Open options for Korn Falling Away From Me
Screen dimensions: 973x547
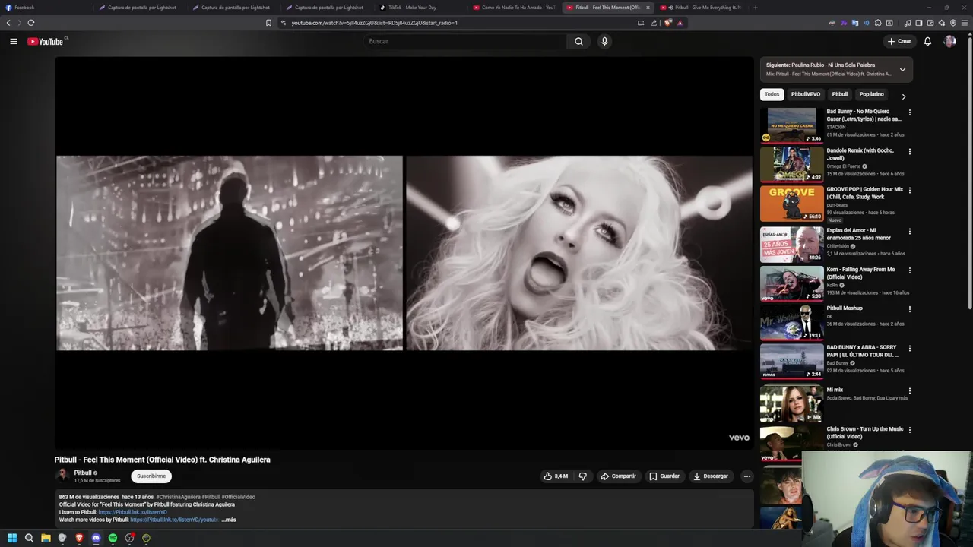(909, 270)
